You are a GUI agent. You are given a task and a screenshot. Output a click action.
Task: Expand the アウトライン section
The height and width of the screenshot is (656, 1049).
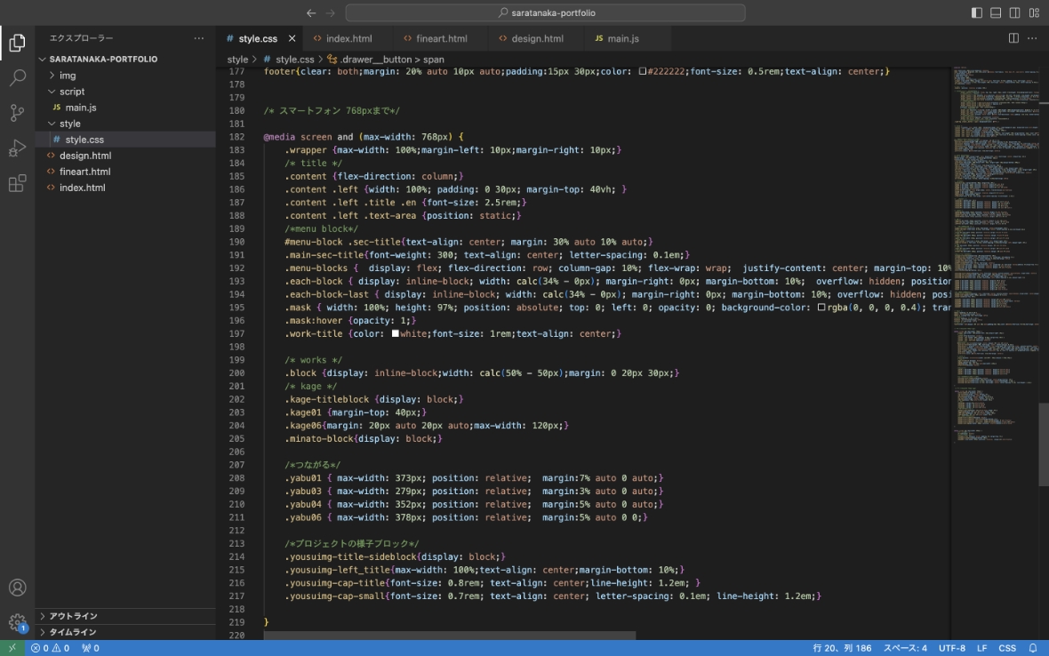point(71,615)
